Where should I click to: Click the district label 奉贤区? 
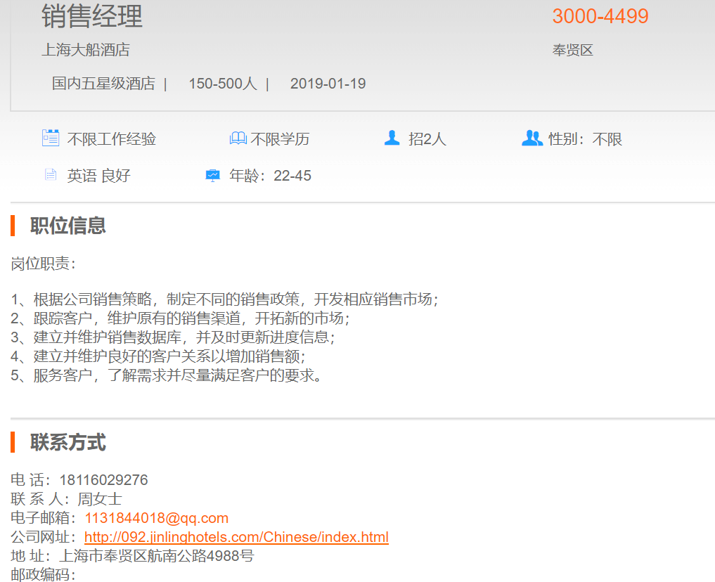click(x=572, y=51)
